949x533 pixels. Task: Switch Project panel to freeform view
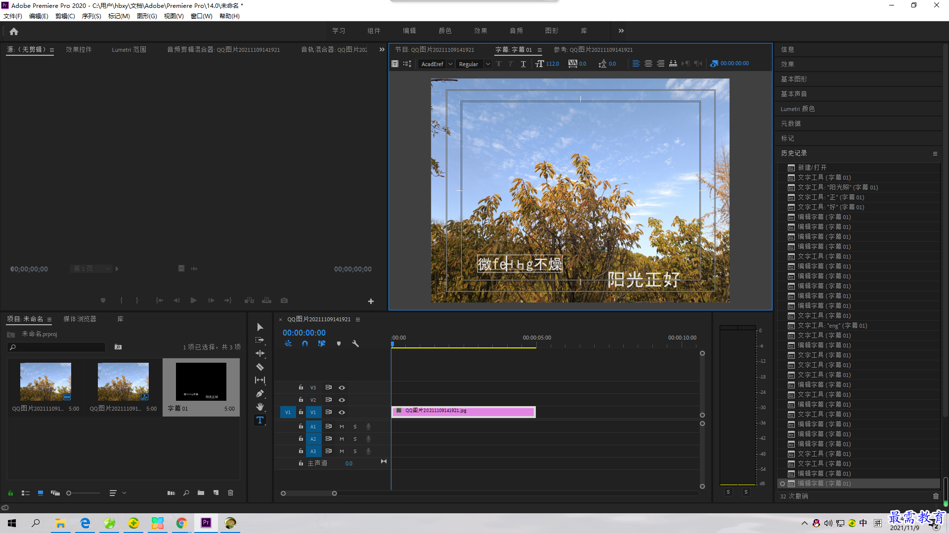coord(55,493)
